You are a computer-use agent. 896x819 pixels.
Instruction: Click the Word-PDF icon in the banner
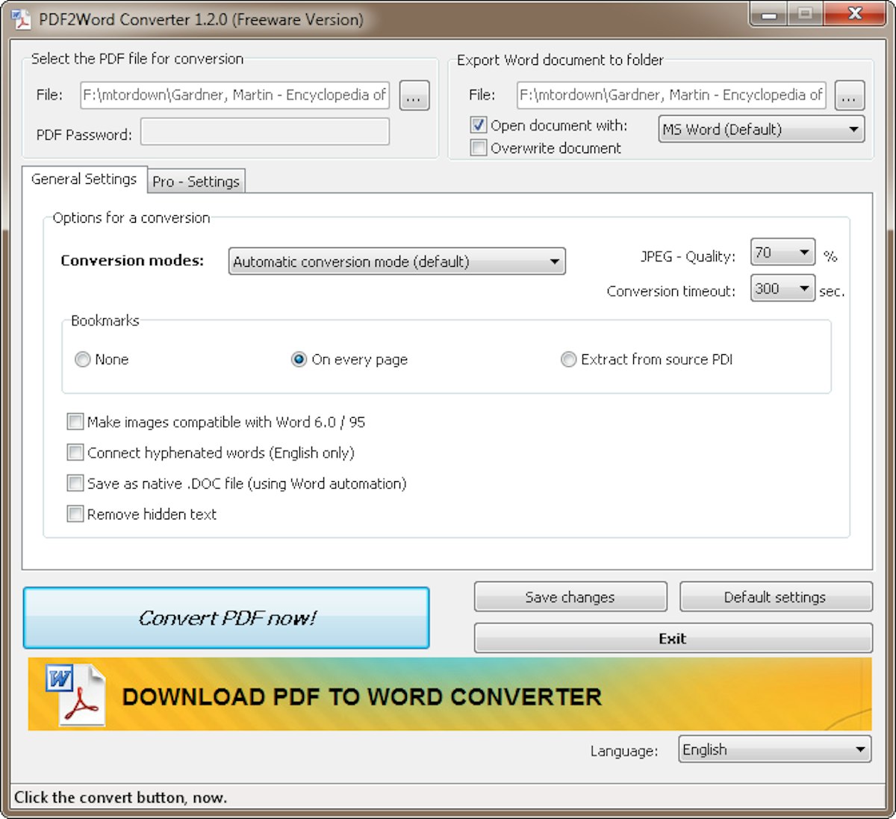pyautogui.click(x=77, y=696)
